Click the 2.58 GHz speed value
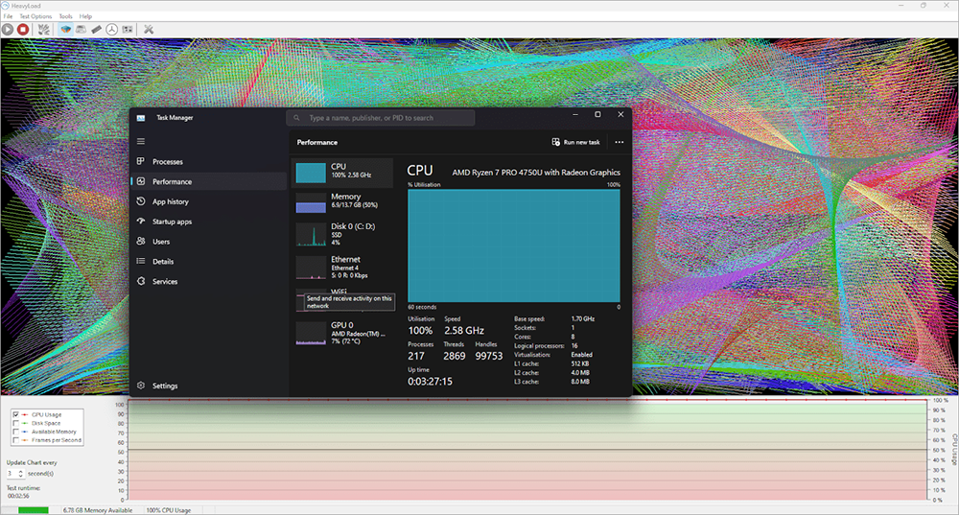Screen dimensions: 959x515 click(x=464, y=330)
